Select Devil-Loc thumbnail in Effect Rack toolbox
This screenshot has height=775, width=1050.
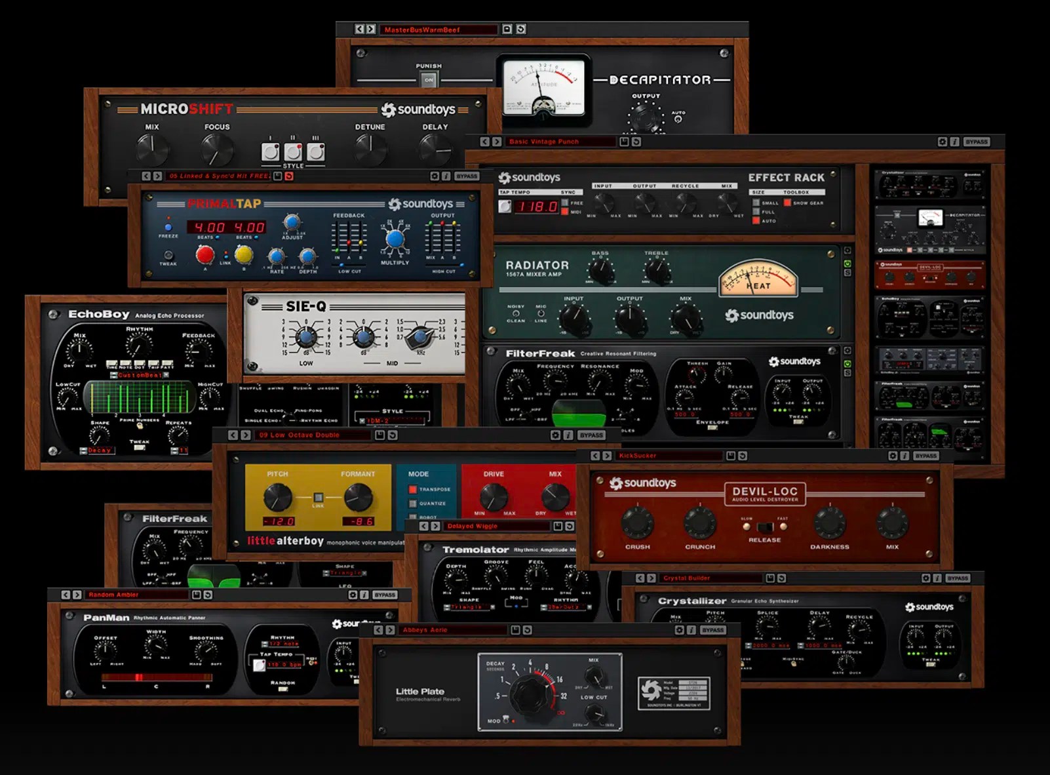click(x=929, y=275)
